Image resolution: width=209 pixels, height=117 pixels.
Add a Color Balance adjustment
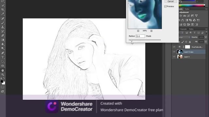click(x=183, y=20)
